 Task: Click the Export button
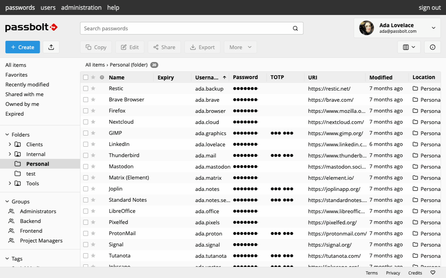click(x=202, y=47)
